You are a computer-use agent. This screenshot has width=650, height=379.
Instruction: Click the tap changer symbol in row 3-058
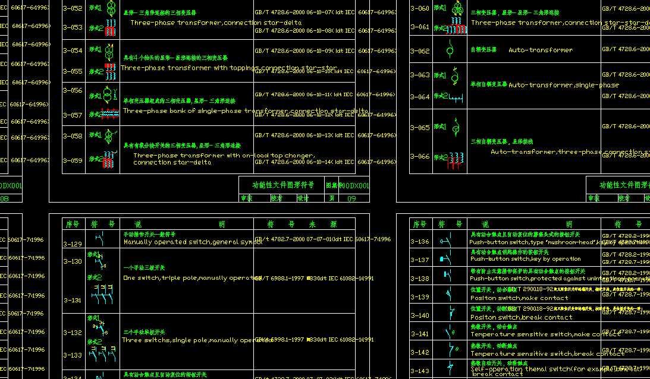click(109, 136)
